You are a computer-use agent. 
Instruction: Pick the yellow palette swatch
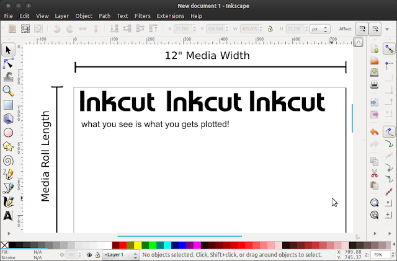tap(138, 246)
